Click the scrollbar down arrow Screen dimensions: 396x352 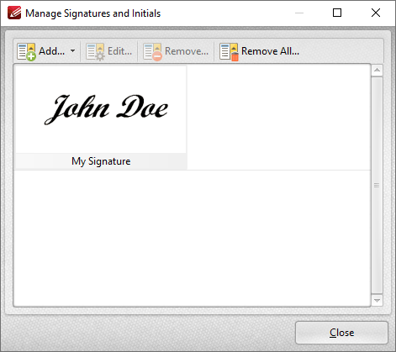point(377,301)
